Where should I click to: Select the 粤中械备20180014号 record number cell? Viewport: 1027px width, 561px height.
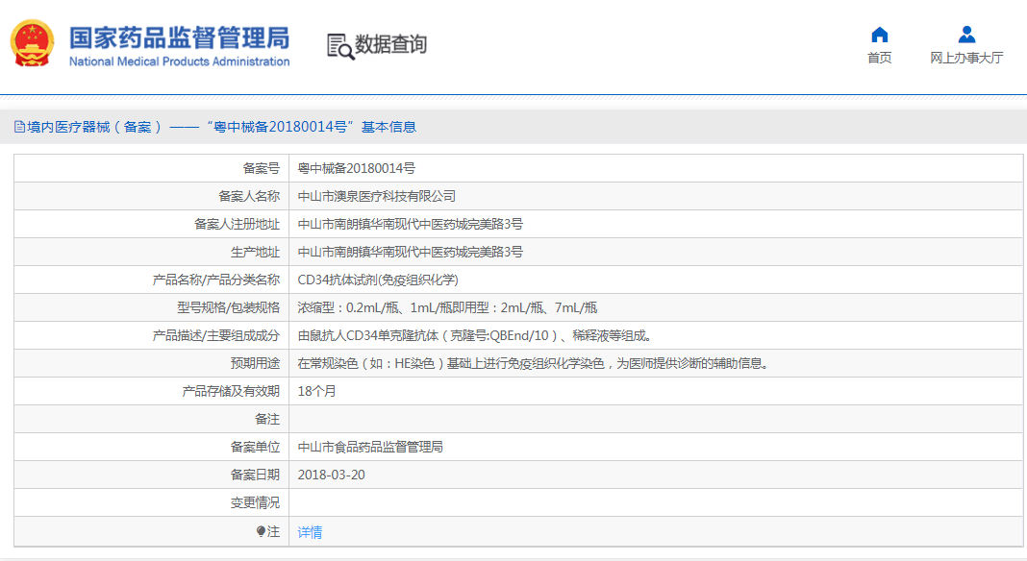tap(357, 168)
